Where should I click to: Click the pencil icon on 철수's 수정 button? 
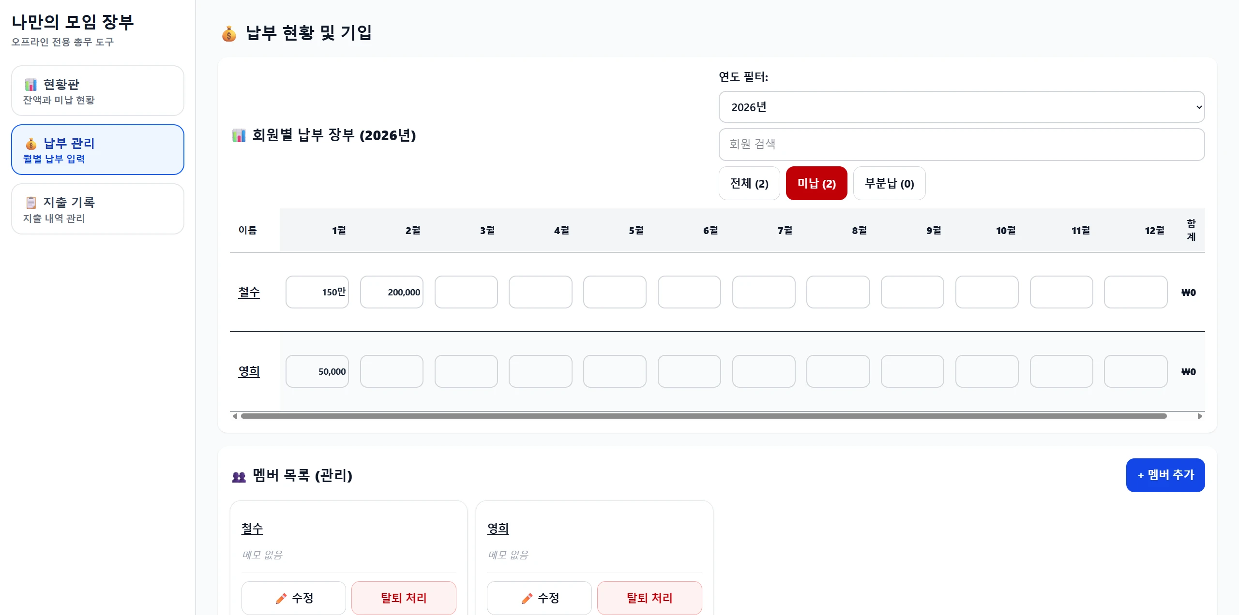coord(281,599)
